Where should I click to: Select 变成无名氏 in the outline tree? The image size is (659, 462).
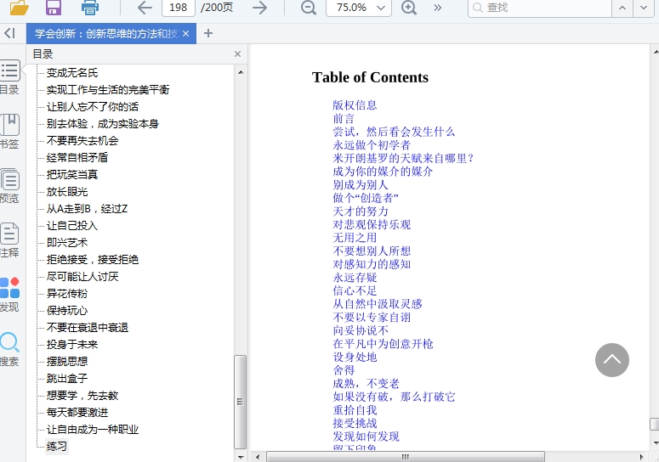tap(72, 72)
